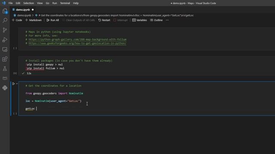Image resolution: width=275 pixels, height=154 pixels.
Task: Expand run options arrow beside cell
Action: click(17, 84)
